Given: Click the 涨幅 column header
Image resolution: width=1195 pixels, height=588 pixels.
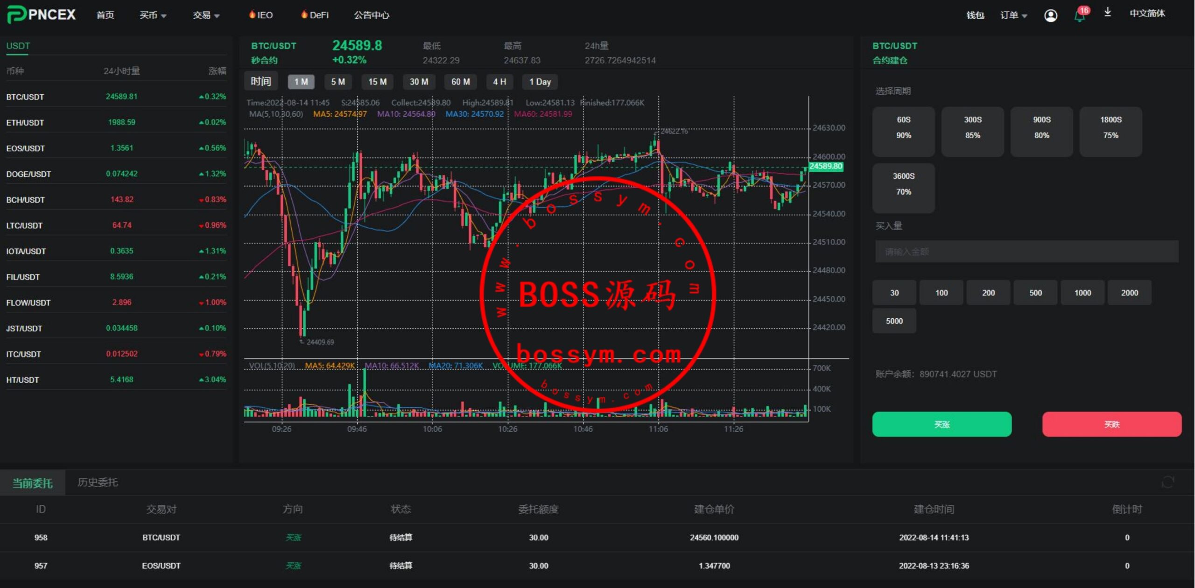Looking at the screenshot, I should [217, 71].
